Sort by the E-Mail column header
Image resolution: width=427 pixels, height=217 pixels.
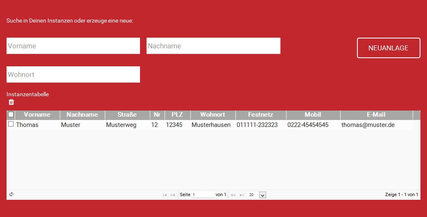pyautogui.click(x=376, y=115)
